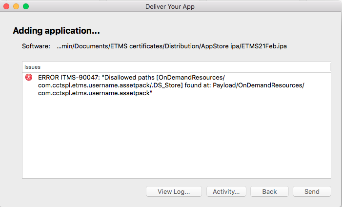Minimize window with the yellow button
Screen dimensions: 342x207
16,6
